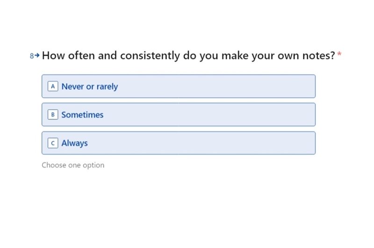Click the word "How" starting the question
This screenshot has width=374, height=248.
pyautogui.click(x=53, y=56)
